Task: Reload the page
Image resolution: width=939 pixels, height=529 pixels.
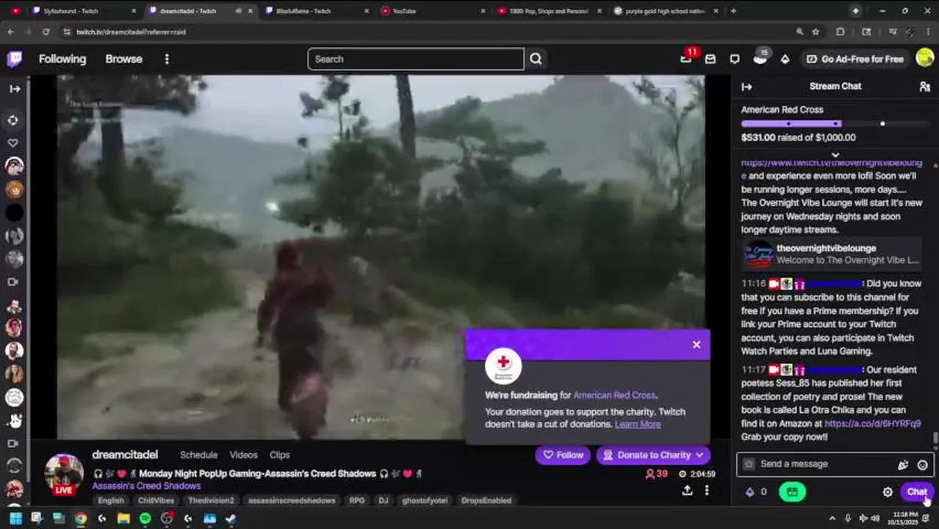Action: tap(46, 32)
